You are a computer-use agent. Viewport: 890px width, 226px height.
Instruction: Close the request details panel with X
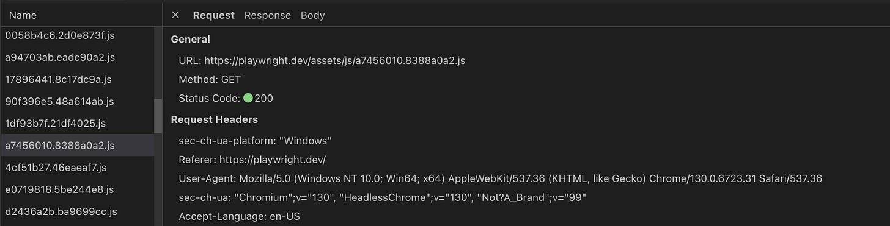[x=175, y=15]
